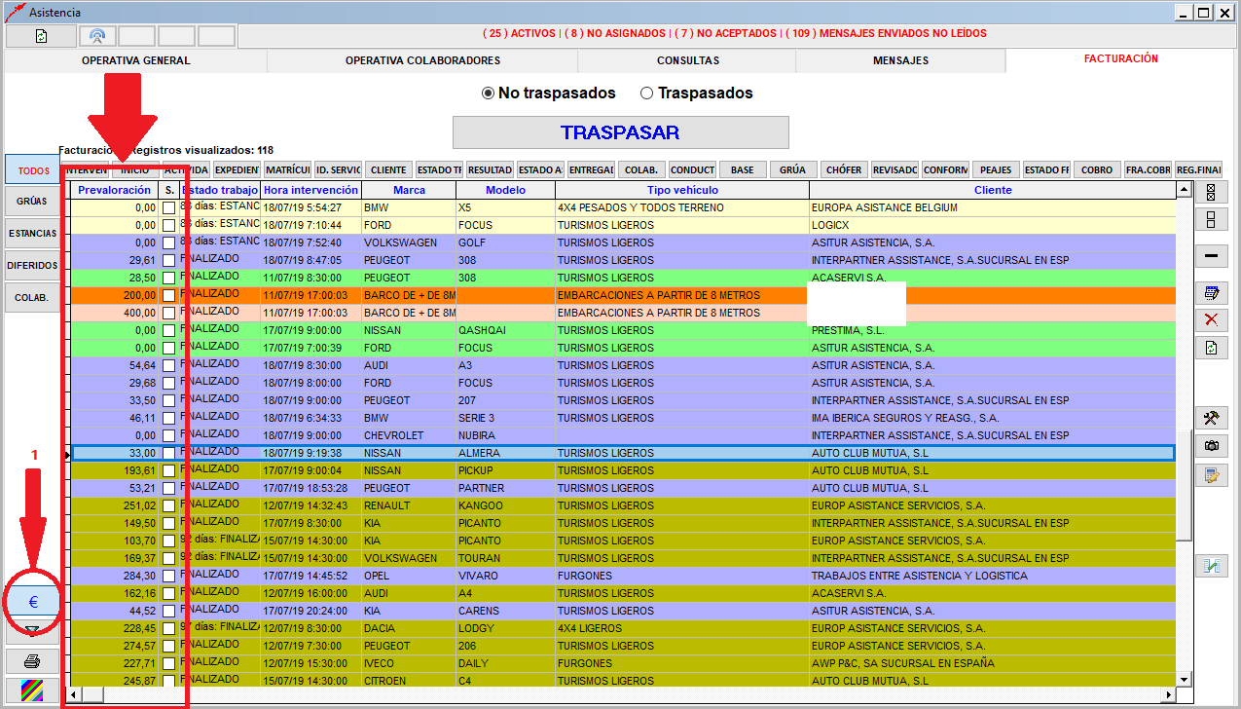Click the filter funnel button
Viewport: 1241px width, 709px height.
[x=32, y=631]
